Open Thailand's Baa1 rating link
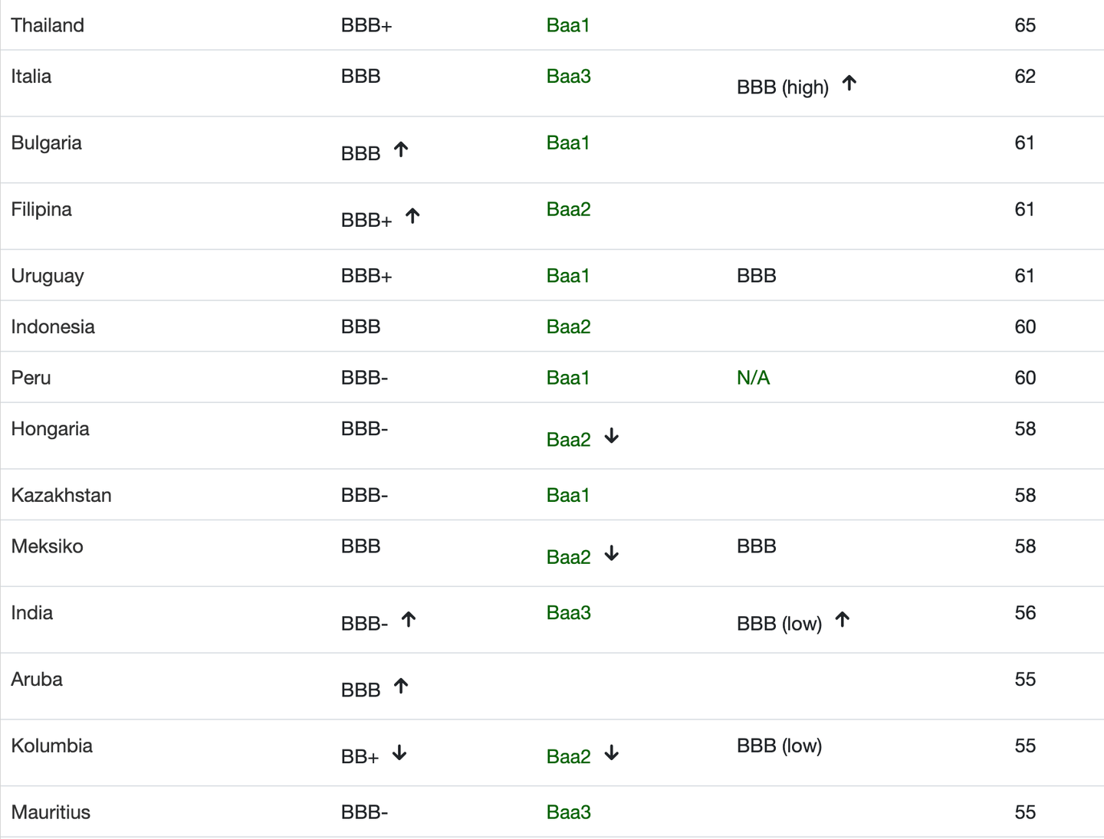The image size is (1104, 839). 568,25
